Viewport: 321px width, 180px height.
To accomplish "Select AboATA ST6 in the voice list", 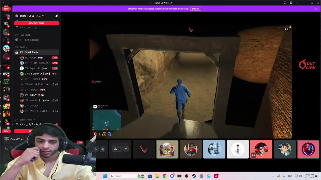I will 39,74.
